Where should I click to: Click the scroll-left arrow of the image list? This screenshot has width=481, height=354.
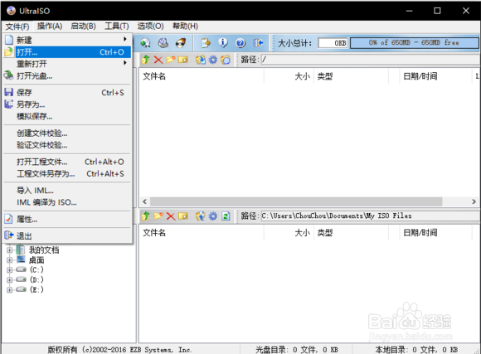click(145, 201)
